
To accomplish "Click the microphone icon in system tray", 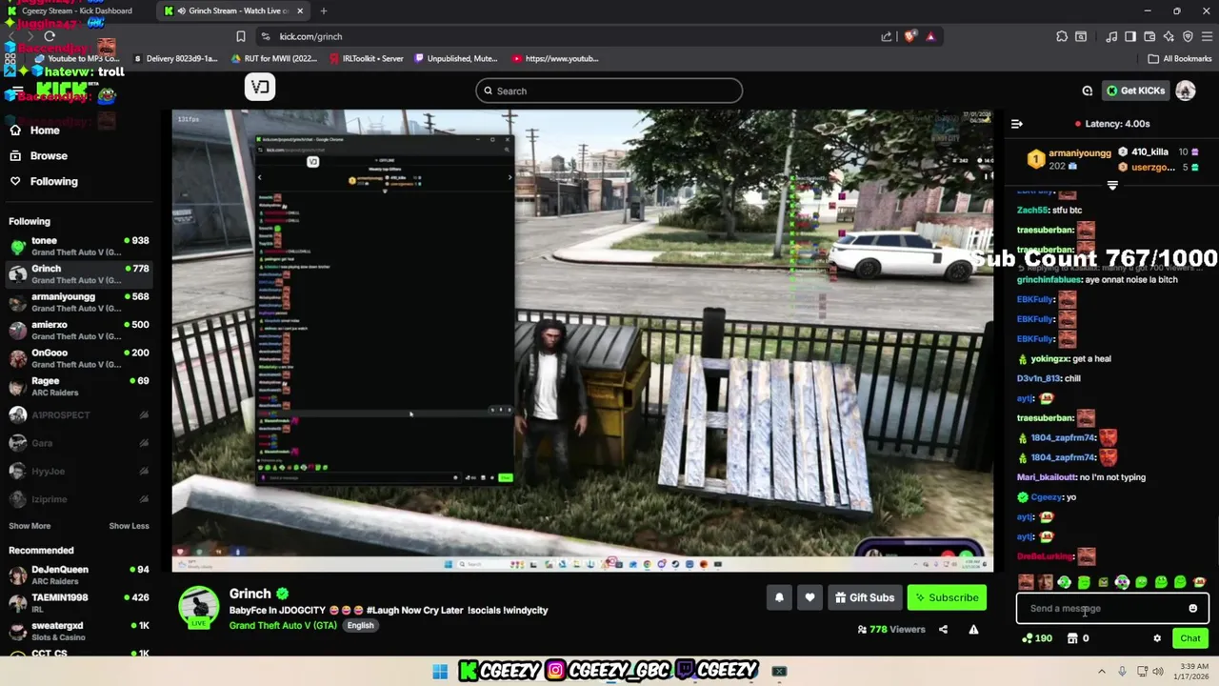I will [x=1122, y=671].
